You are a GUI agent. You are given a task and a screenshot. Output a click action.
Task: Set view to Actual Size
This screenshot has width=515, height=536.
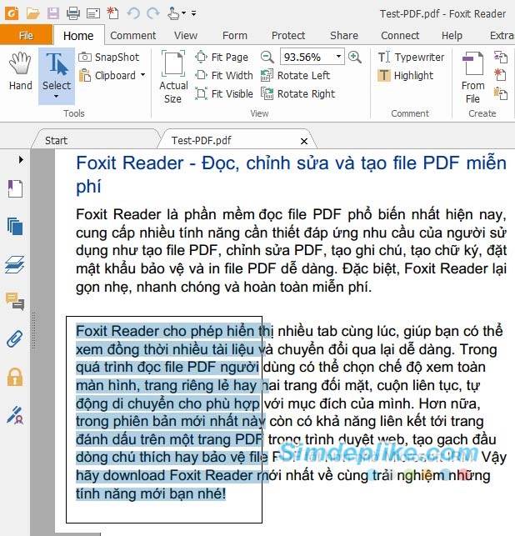click(173, 77)
